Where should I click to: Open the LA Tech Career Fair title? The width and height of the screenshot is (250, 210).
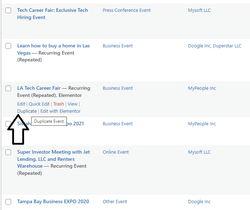coord(39,88)
